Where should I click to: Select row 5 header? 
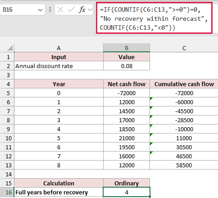point(7,93)
